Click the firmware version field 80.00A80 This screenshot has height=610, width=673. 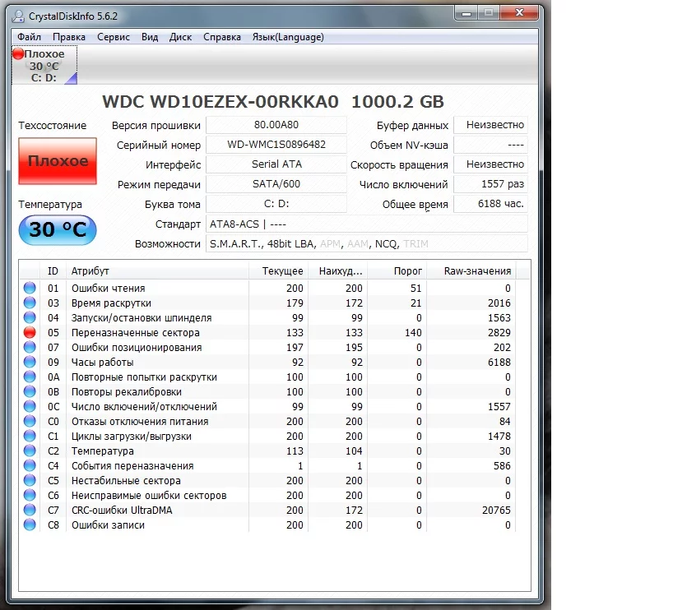(x=276, y=125)
